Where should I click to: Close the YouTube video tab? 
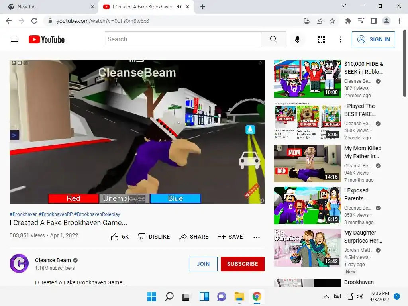[188, 7]
